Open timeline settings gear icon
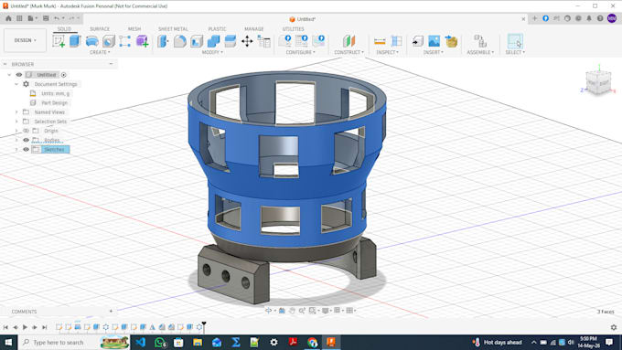Viewport: 622px width, 350px height. tap(614, 327)
